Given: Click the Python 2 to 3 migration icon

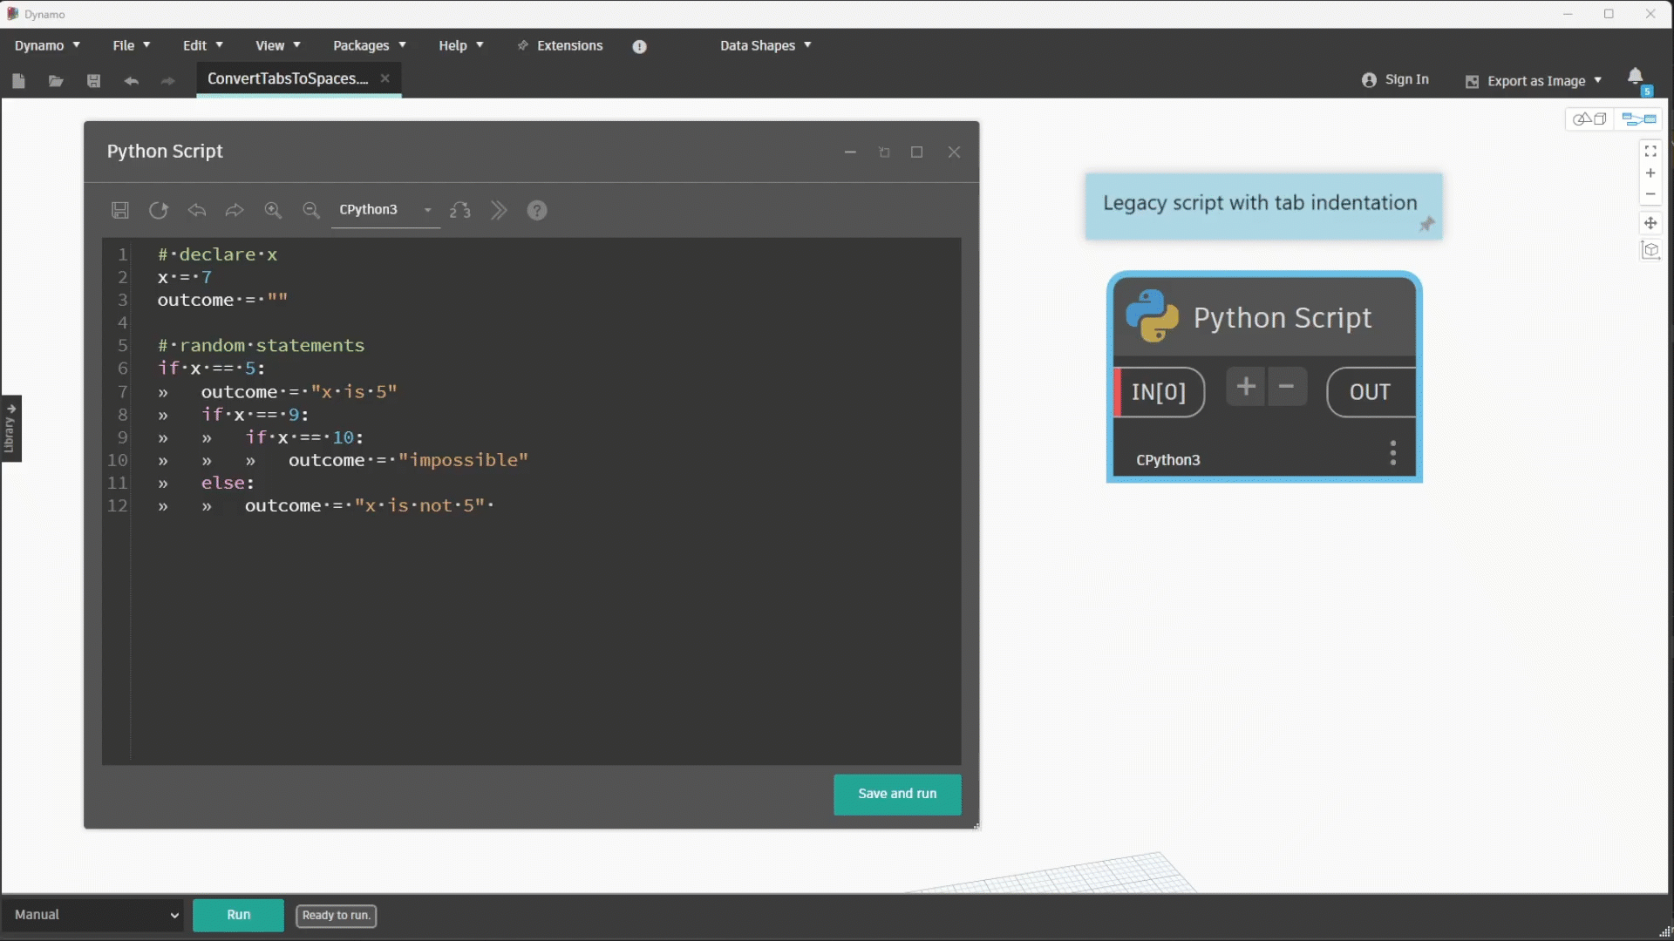Looking at the screenshot, I should (x=460, y=210).
